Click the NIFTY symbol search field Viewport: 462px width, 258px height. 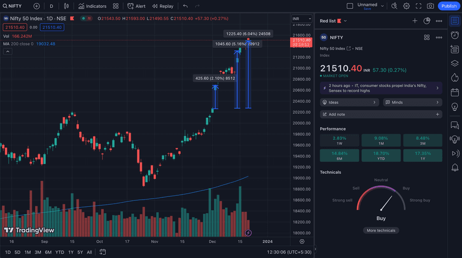click(15, 6)
